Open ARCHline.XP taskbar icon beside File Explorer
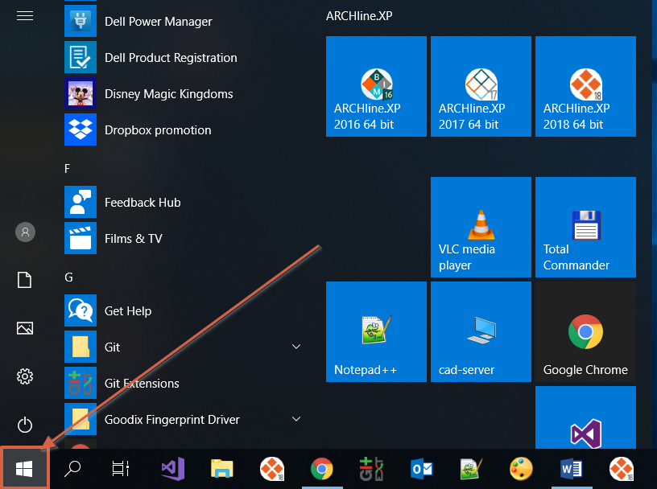Screen dimensions: 657x489 click(272, 468)
